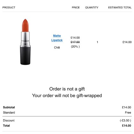Select the Chili shade name
Screen dimensions: 134x134
57,48
